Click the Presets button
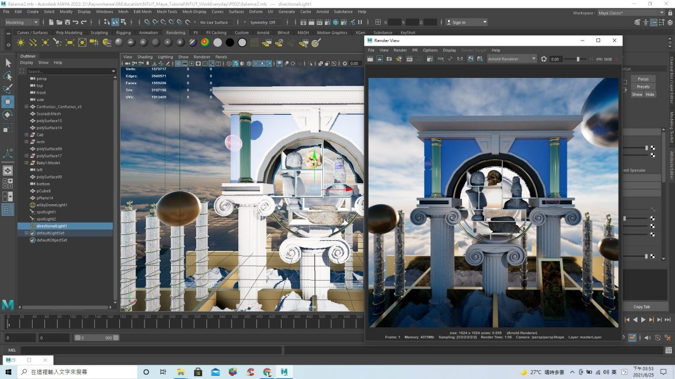This screenshot has height=379, width=675. click(x=643, y=86)
